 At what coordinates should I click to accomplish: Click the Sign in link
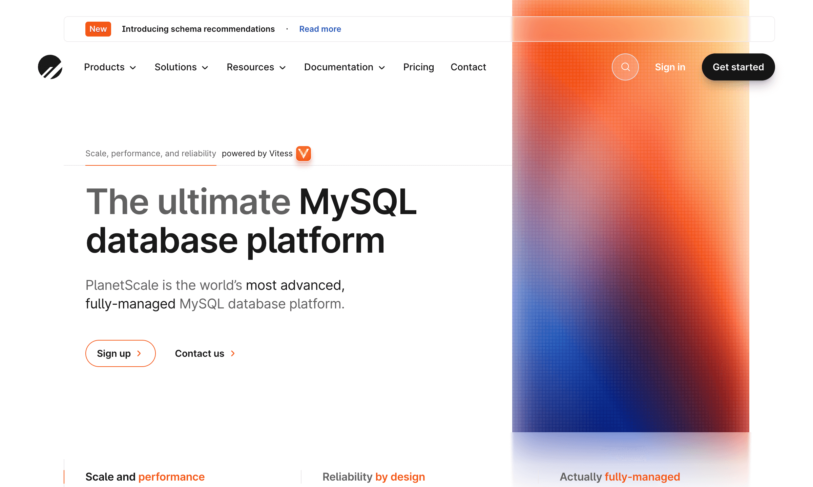670,67
